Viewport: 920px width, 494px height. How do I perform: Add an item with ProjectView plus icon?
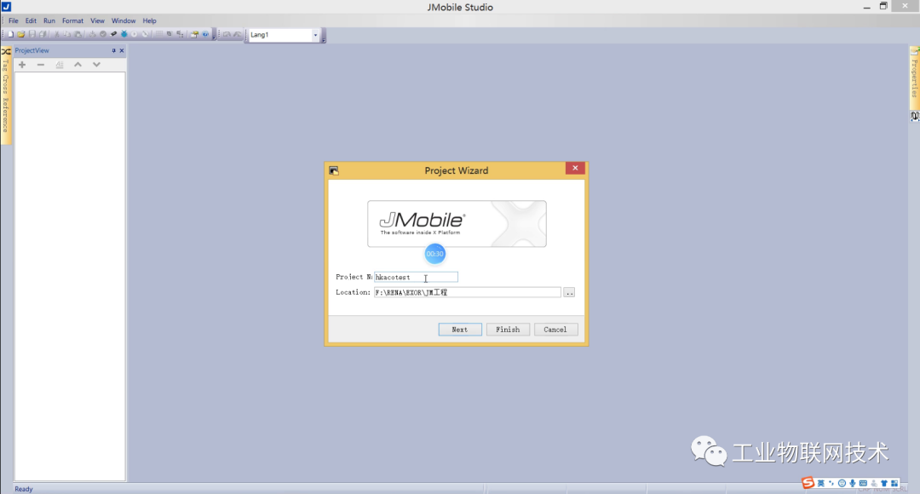[22, 64]
